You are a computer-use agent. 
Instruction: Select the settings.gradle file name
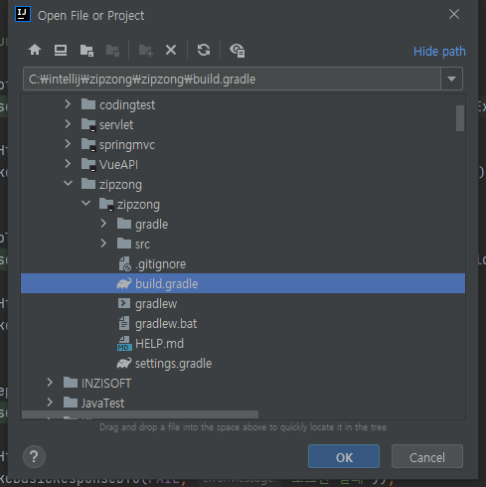173,364
